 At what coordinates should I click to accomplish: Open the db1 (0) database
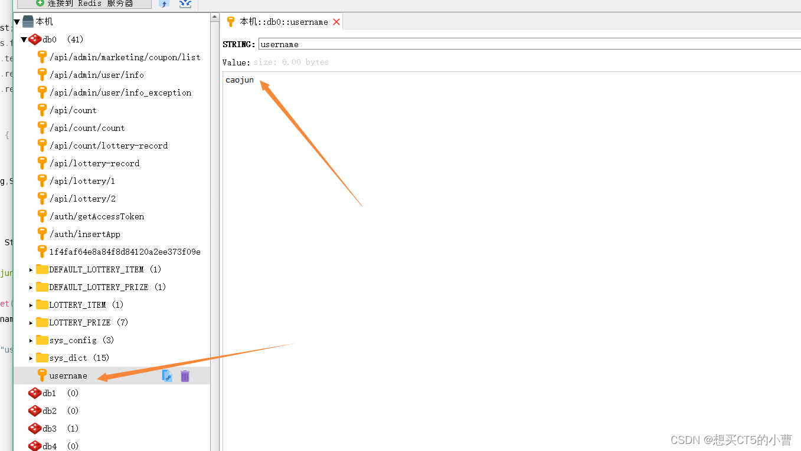[60, 393]
